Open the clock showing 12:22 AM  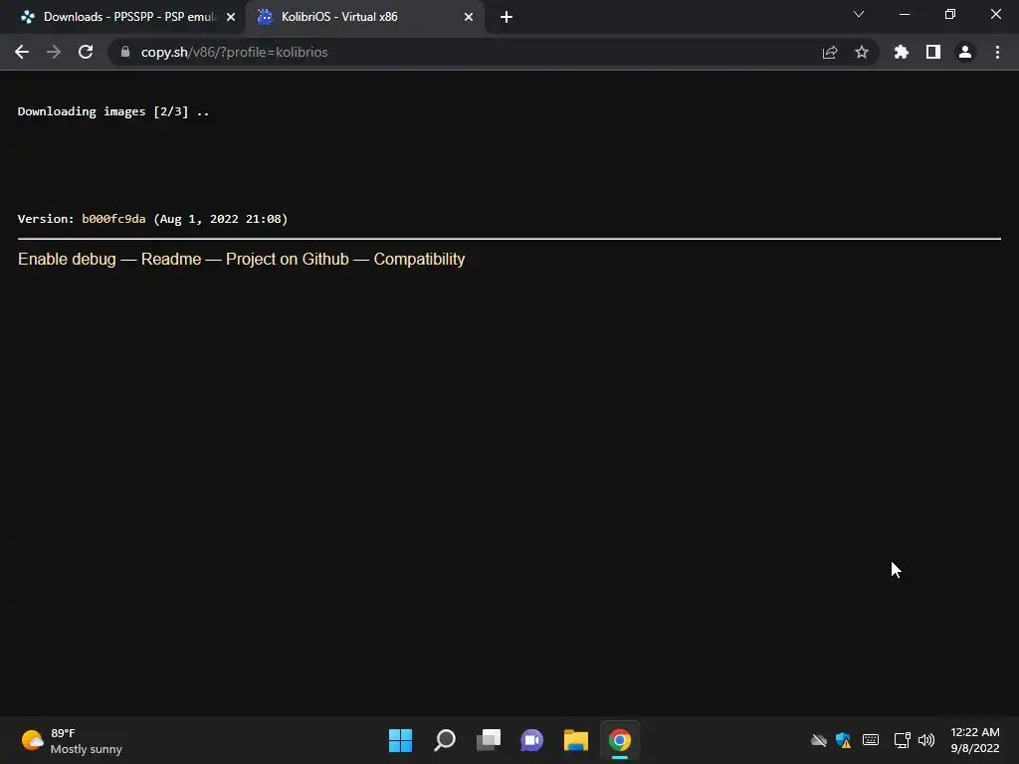975,740
